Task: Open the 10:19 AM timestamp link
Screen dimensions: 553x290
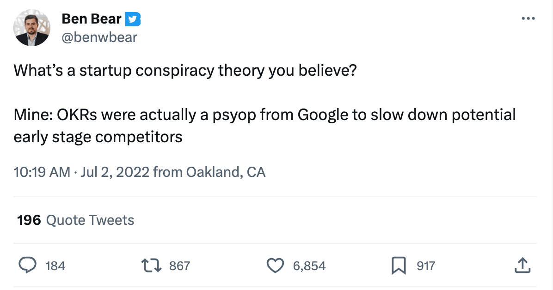Action: tap(42, 172)
